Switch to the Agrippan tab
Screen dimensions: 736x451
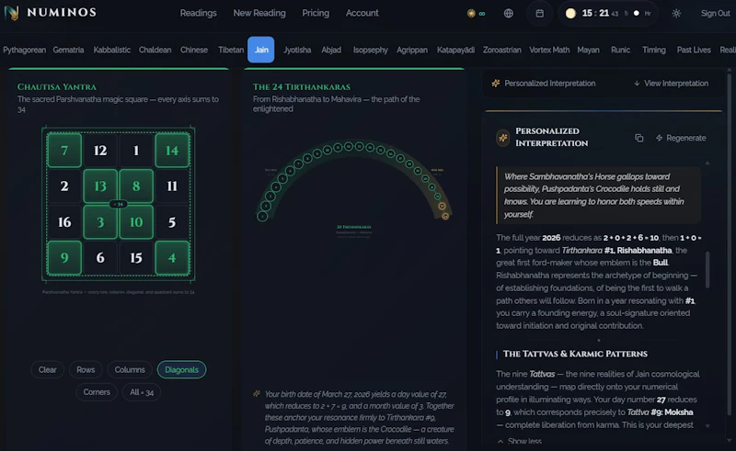pyautogui.click(x=412, y=50)
